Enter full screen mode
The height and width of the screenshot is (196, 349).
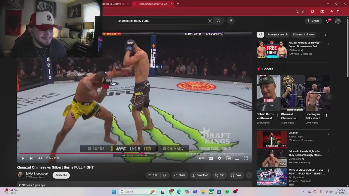tap(246, 158)
